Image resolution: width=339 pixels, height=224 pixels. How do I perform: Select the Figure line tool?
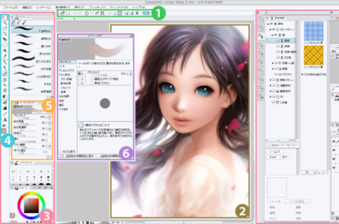coord(5,114)
